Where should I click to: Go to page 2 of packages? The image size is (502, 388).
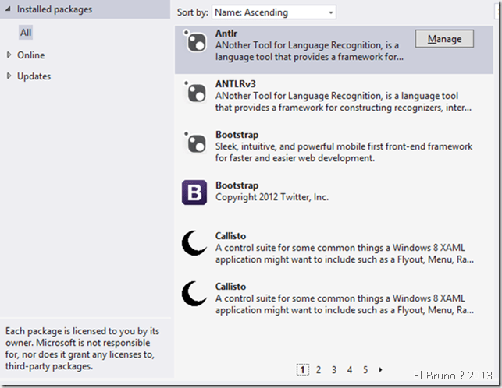click(x=318, y=369)
